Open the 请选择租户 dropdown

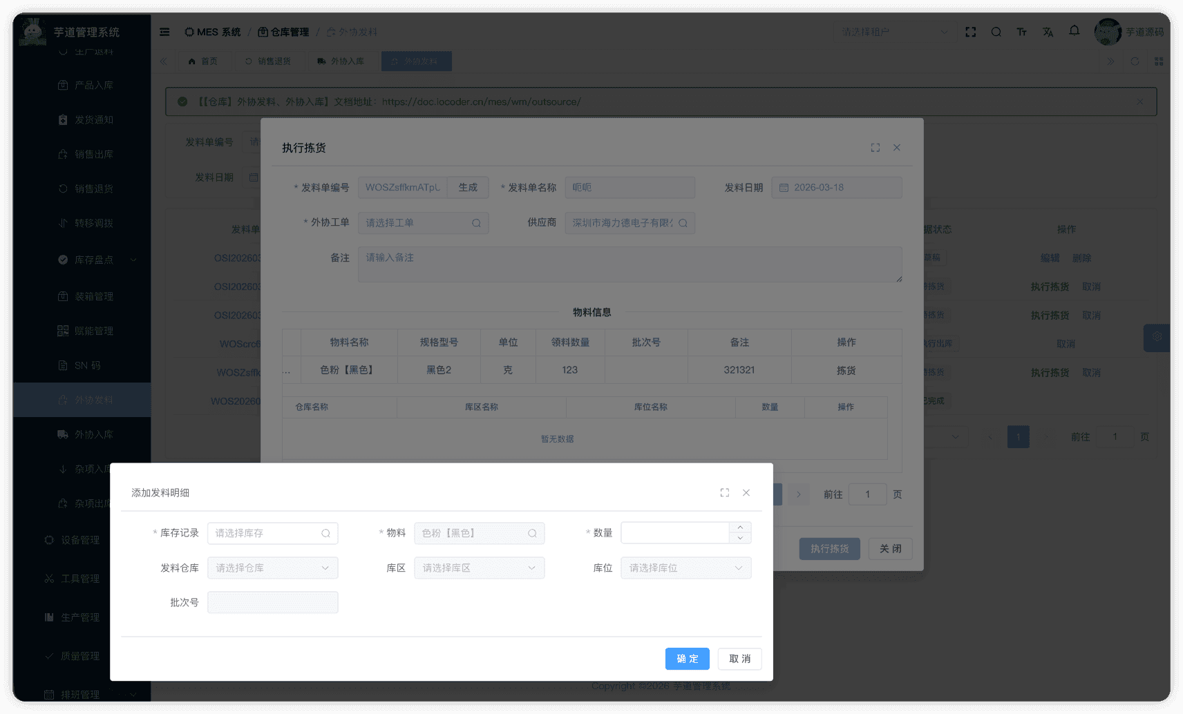pos(893,32)
